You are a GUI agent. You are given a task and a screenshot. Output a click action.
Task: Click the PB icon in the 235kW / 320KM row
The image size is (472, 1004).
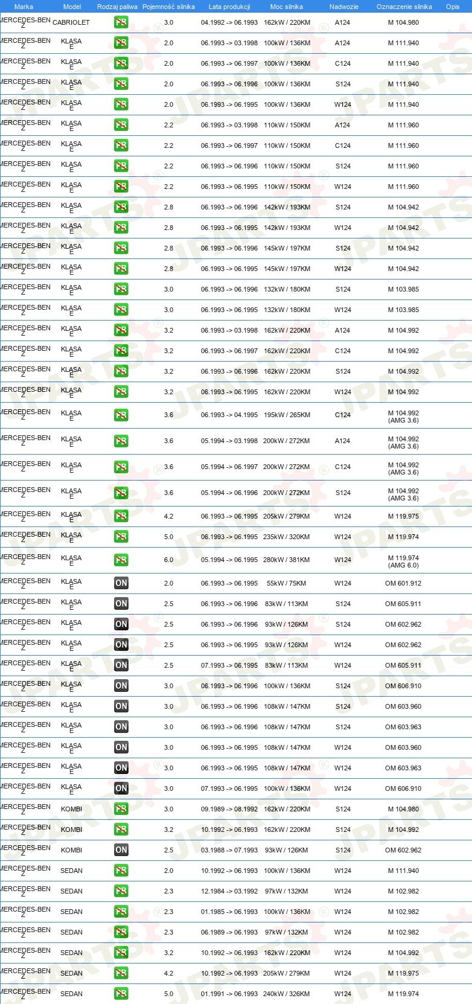click(121, 537)
